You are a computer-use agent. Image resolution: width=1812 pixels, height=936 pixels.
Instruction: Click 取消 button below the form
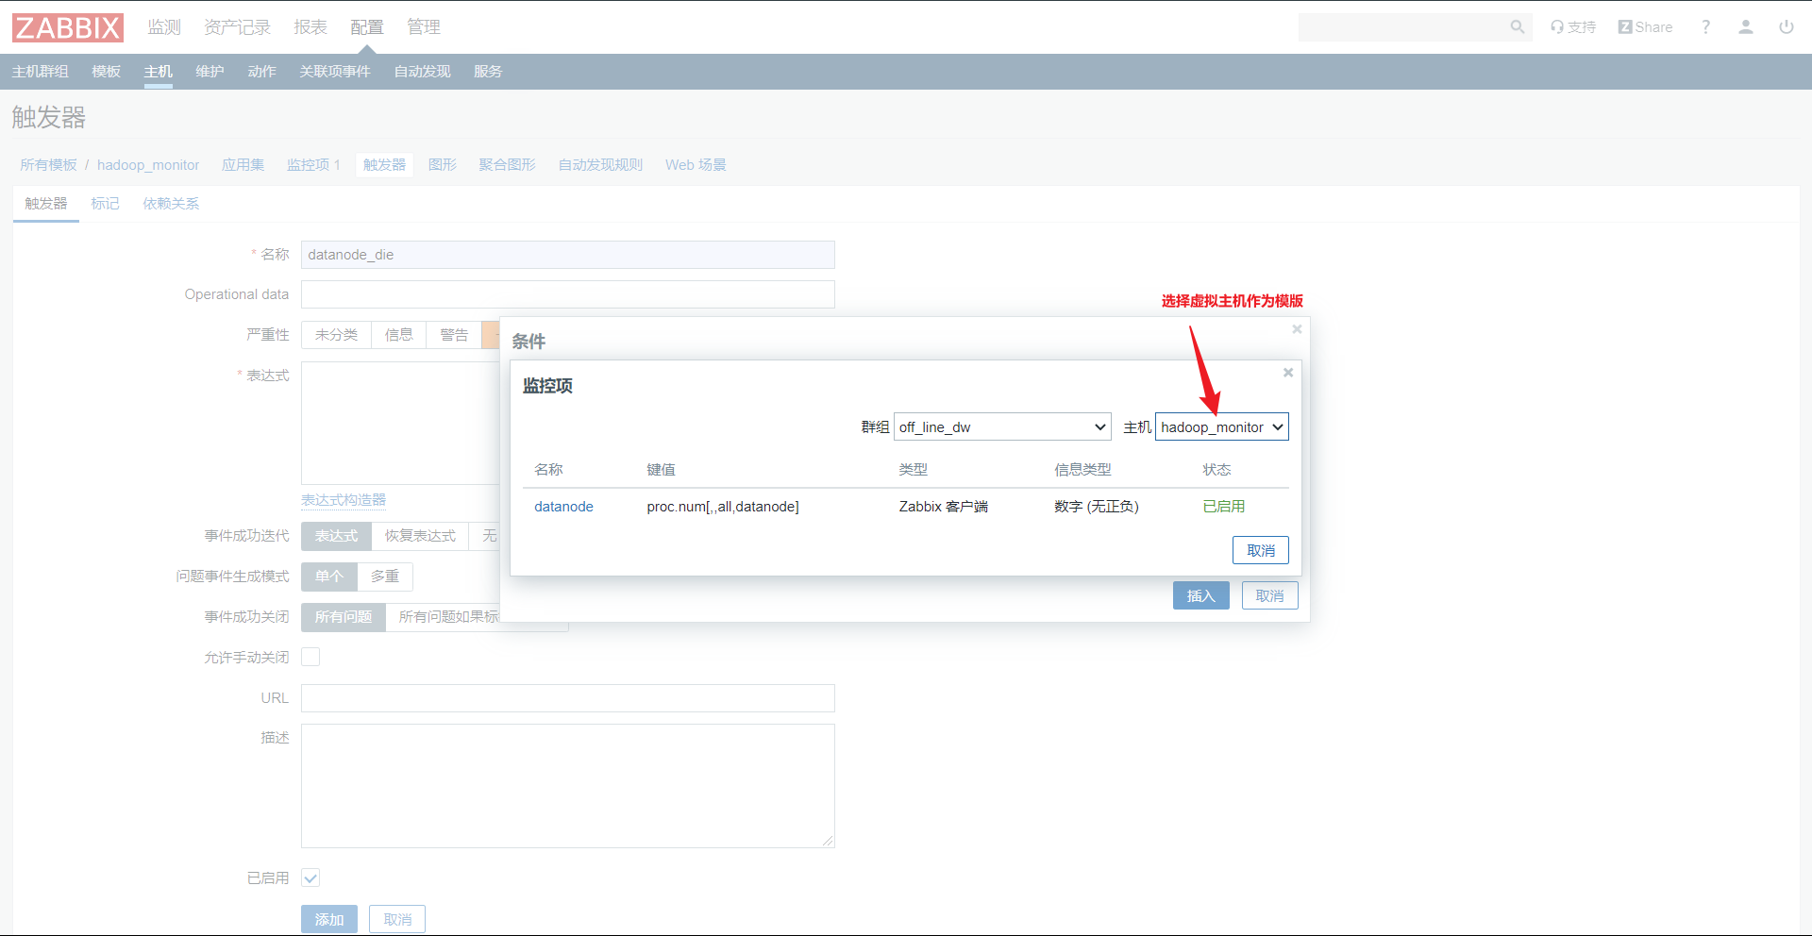click(x=397, y=919)
